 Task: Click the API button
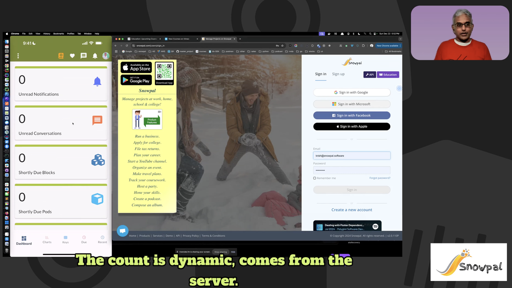(x=370, y=75)
